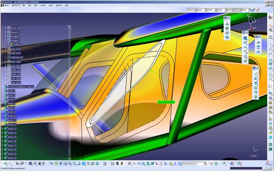Open the formula f(x) tool
This screenshot has height=171, width=274.
[17, 163]
